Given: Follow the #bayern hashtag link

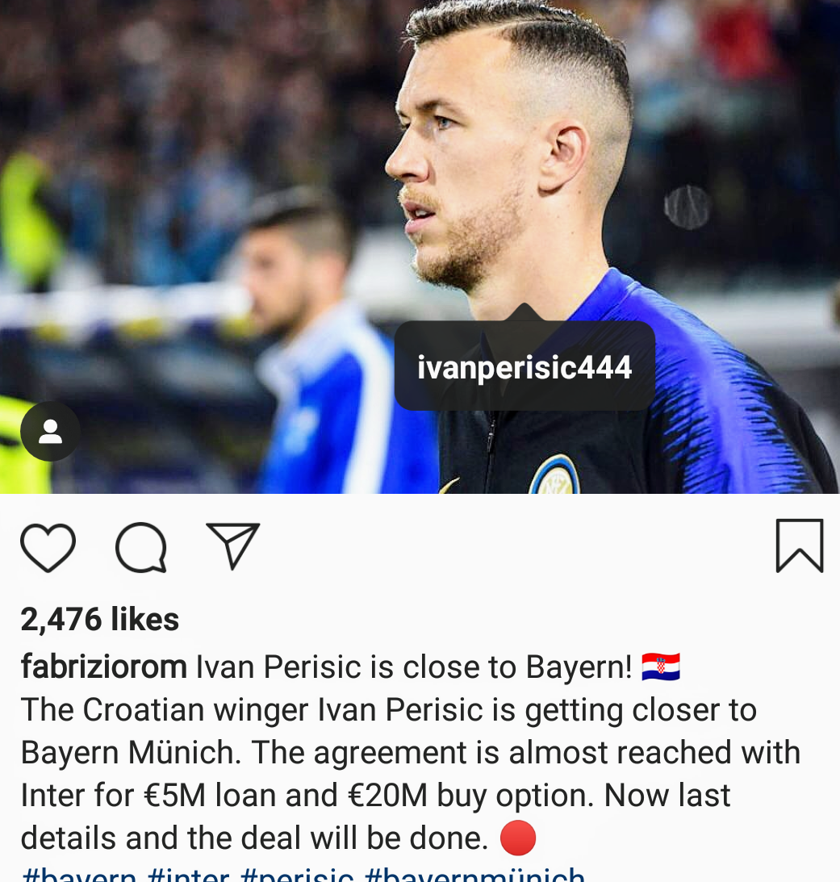Looking at the screenshot, I should [78, 875].
